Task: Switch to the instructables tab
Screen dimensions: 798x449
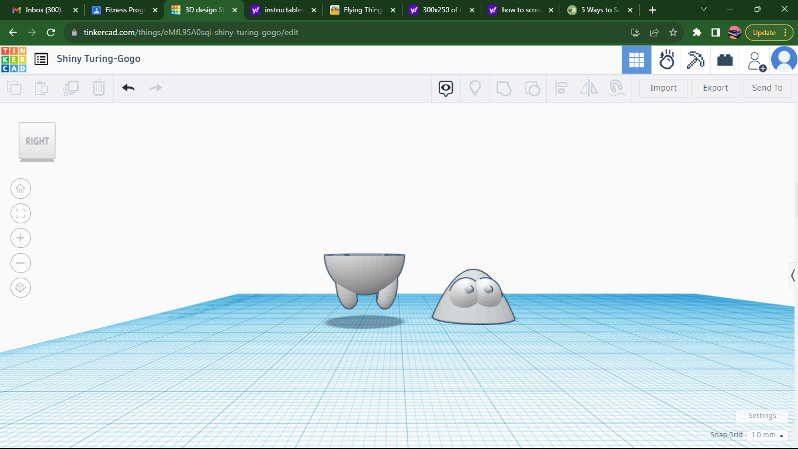Action: (282, 10)
